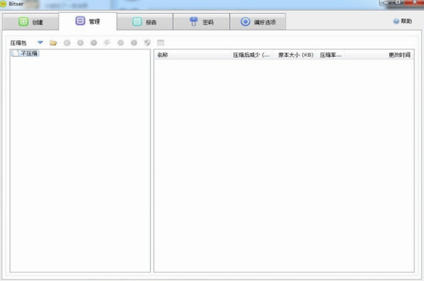Click the checkmark test-archive icon
This screenshot has width=424, height=281.
click(x=120, y=42)
